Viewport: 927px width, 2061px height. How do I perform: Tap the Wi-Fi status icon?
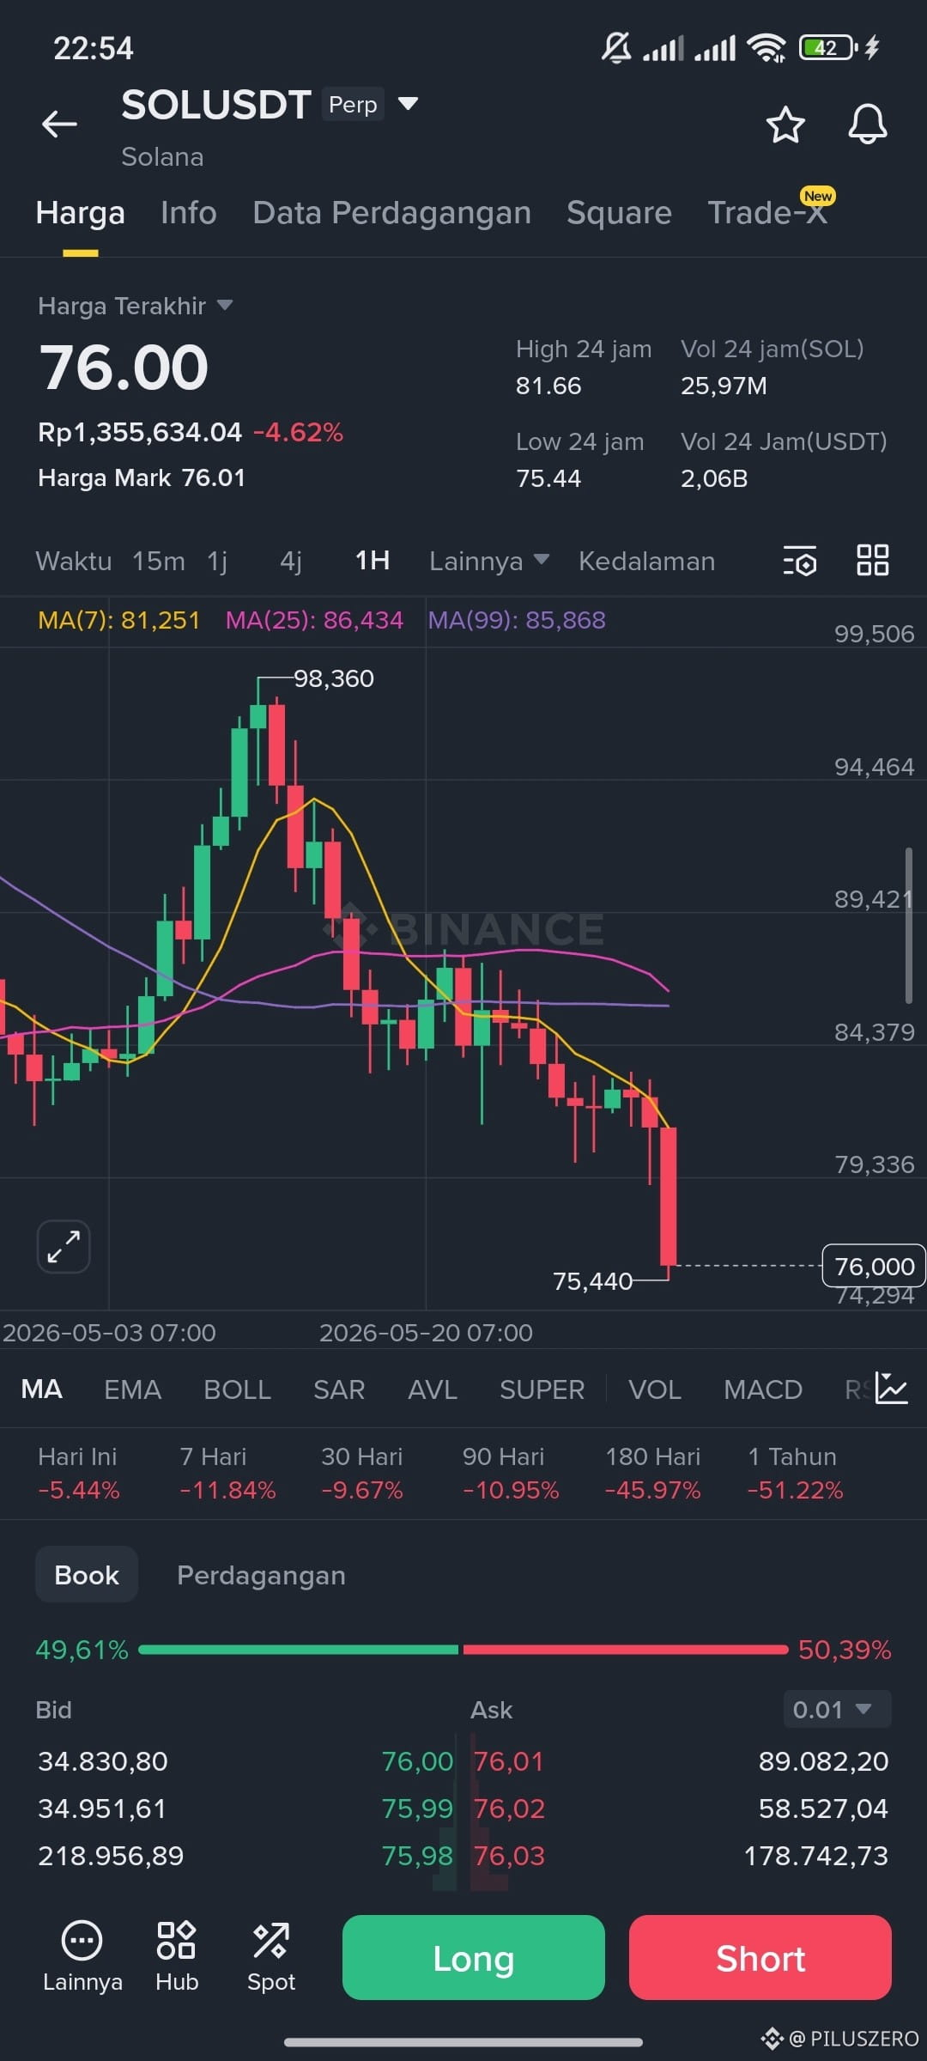pos(766,48)
